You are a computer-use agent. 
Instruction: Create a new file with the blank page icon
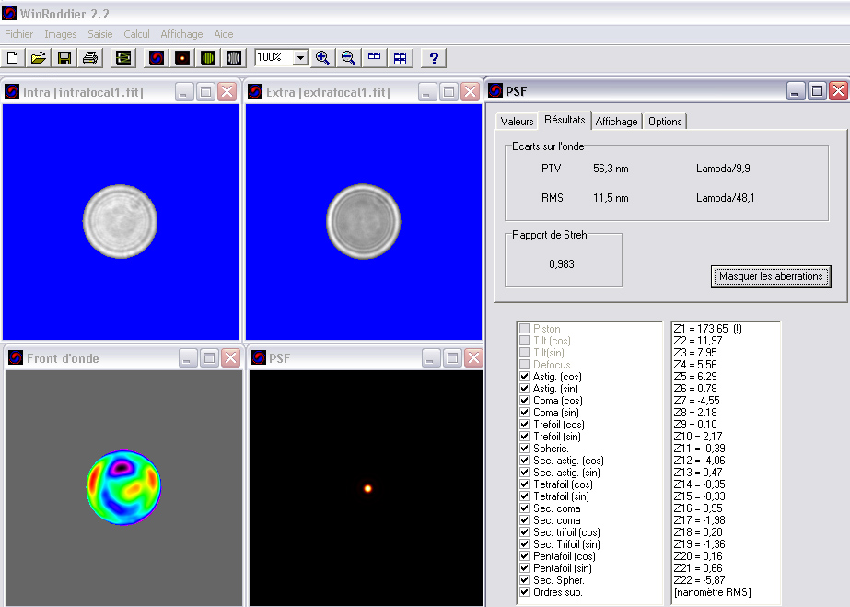(x=13, y=57)
